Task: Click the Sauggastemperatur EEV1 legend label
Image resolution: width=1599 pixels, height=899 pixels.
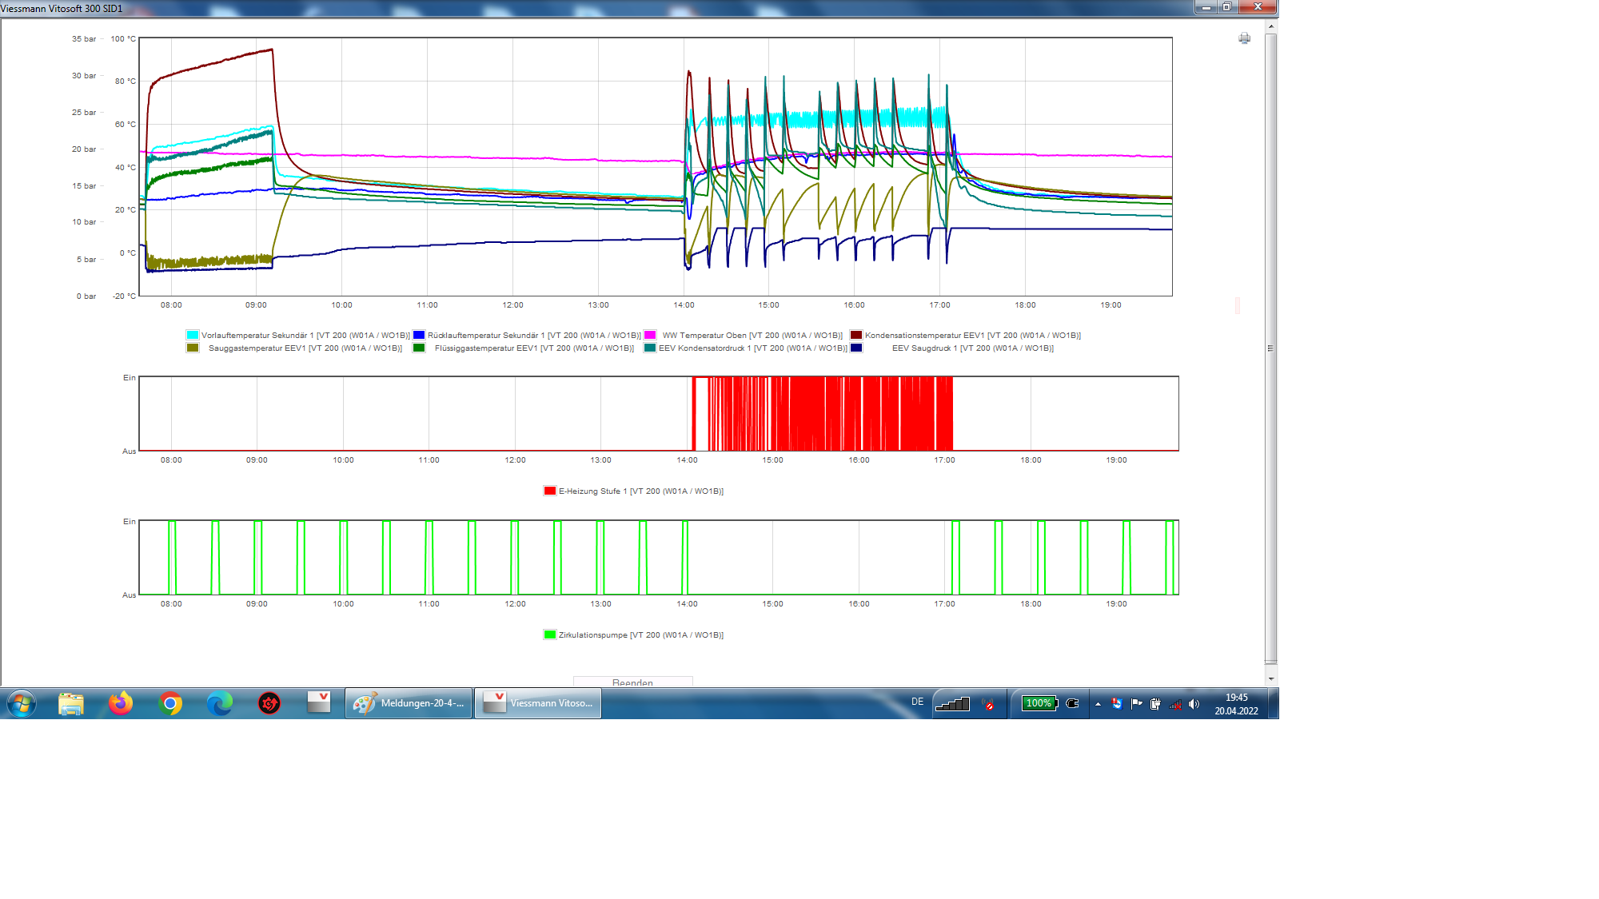Action: [305, 348]
